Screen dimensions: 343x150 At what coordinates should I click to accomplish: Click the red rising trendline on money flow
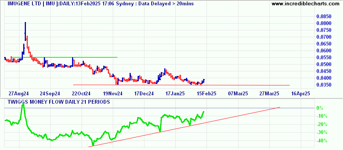pos(184,127)
